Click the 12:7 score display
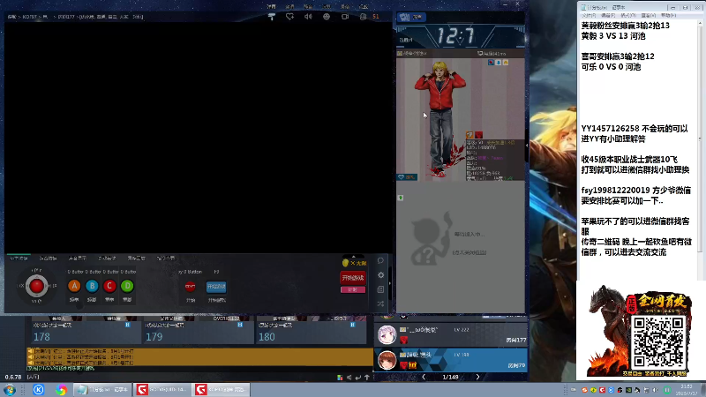This screenshot has width=706, height=397. tap(455, 35)
